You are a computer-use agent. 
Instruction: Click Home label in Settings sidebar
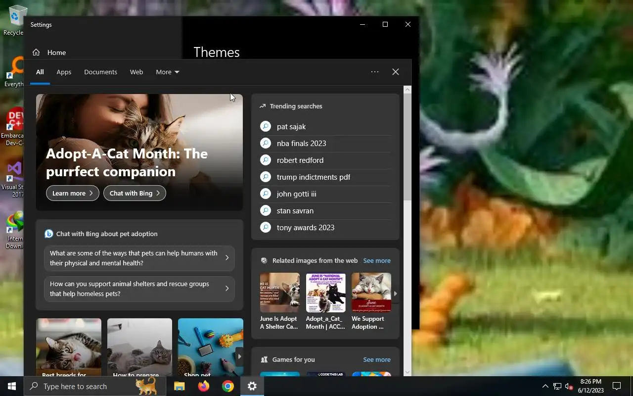[x=56, y=52]
